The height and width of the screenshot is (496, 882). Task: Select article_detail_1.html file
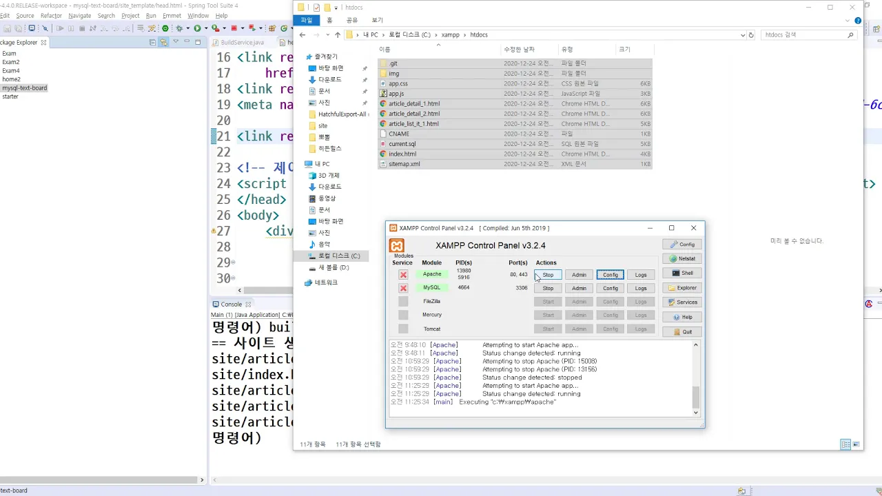point(514,104)
